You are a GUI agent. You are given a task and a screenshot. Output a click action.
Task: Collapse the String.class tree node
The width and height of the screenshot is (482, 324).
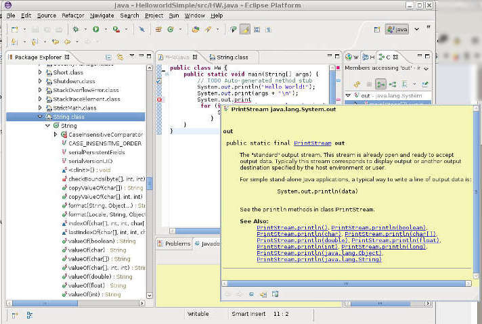tap(40, 117)
